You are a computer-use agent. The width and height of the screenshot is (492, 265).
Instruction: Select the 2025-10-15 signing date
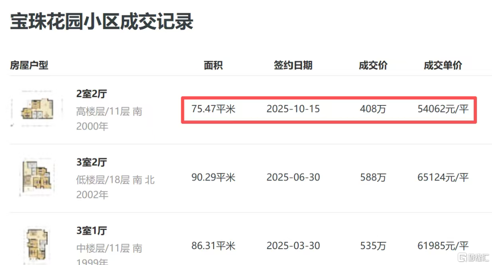[293, 109]
